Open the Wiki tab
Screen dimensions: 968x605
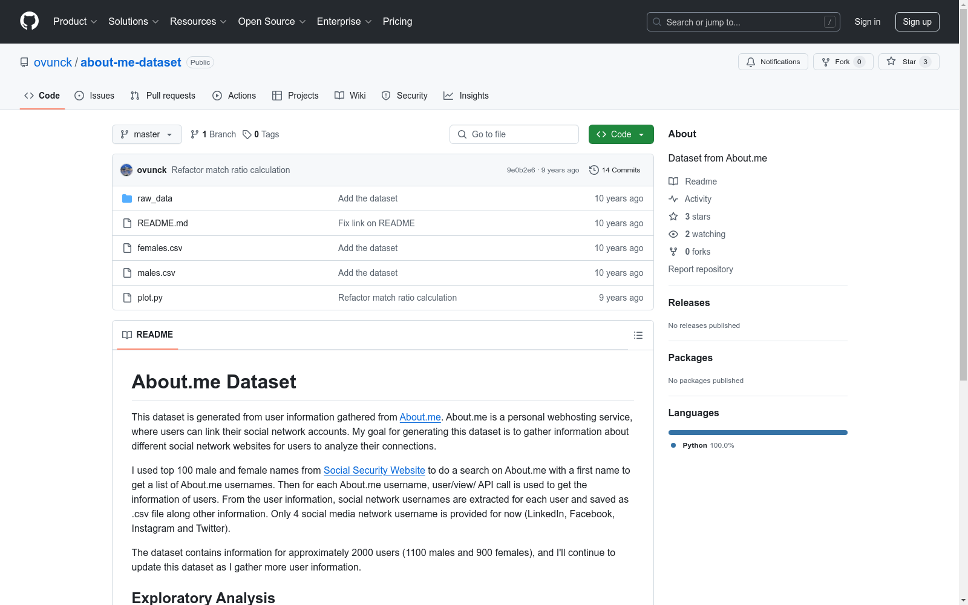[350, 96]
